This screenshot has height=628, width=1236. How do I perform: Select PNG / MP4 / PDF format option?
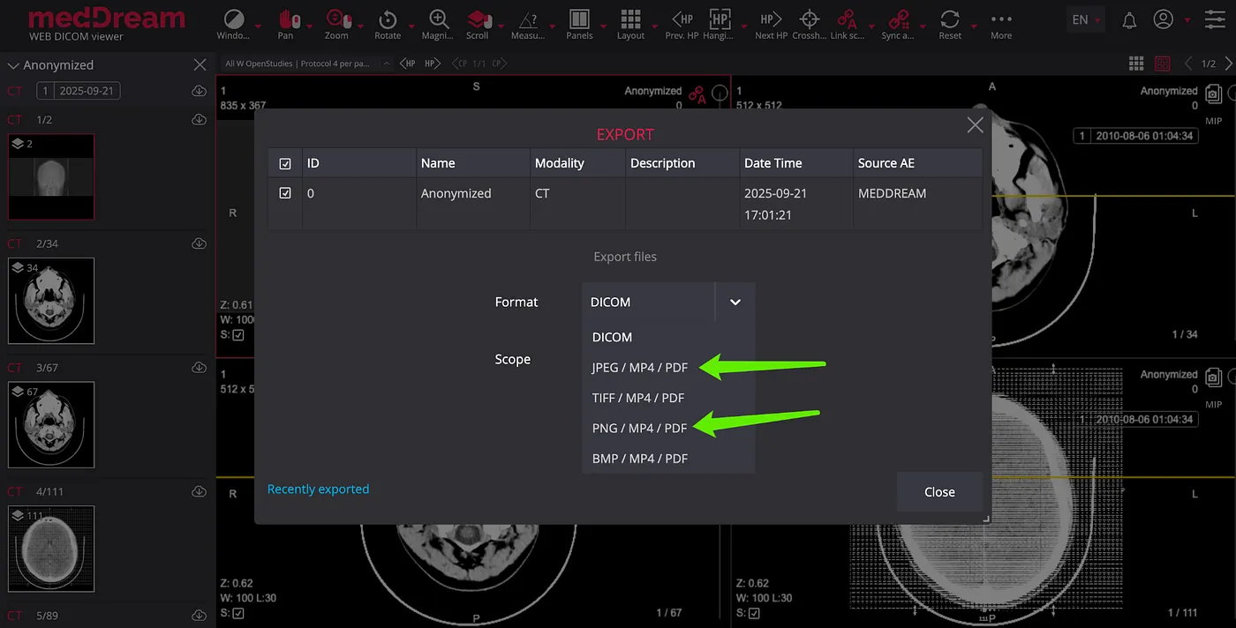click(640, 428)
